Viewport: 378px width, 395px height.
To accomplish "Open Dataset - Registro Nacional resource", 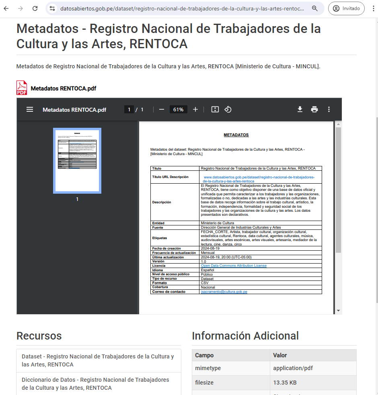I will click(98, 360).
